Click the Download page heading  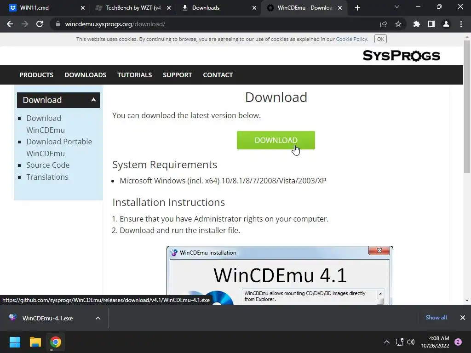tap(276, 97)
